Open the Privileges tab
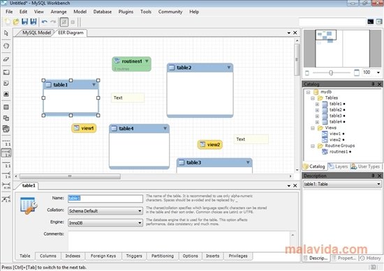This screenshot has height=271, width=384. pyautogui.click(x=238, y=256)
